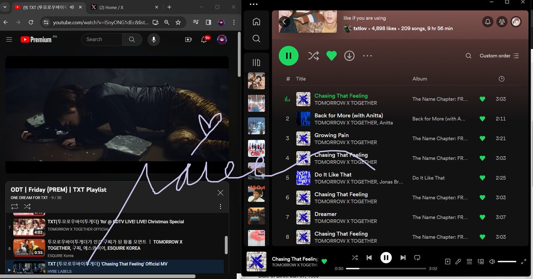The height and width of the screenshot is (279, 533).
Task: Sort playlist by Title column header
Action: click(x=301, y=79)
